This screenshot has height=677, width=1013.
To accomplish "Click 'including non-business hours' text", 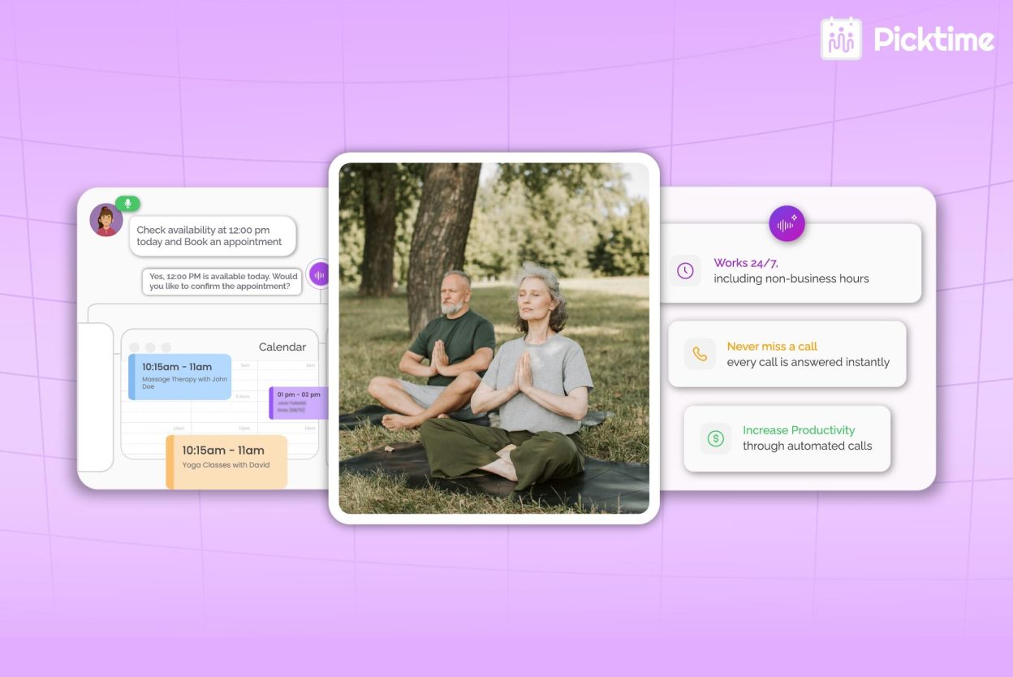I will 791,278.
